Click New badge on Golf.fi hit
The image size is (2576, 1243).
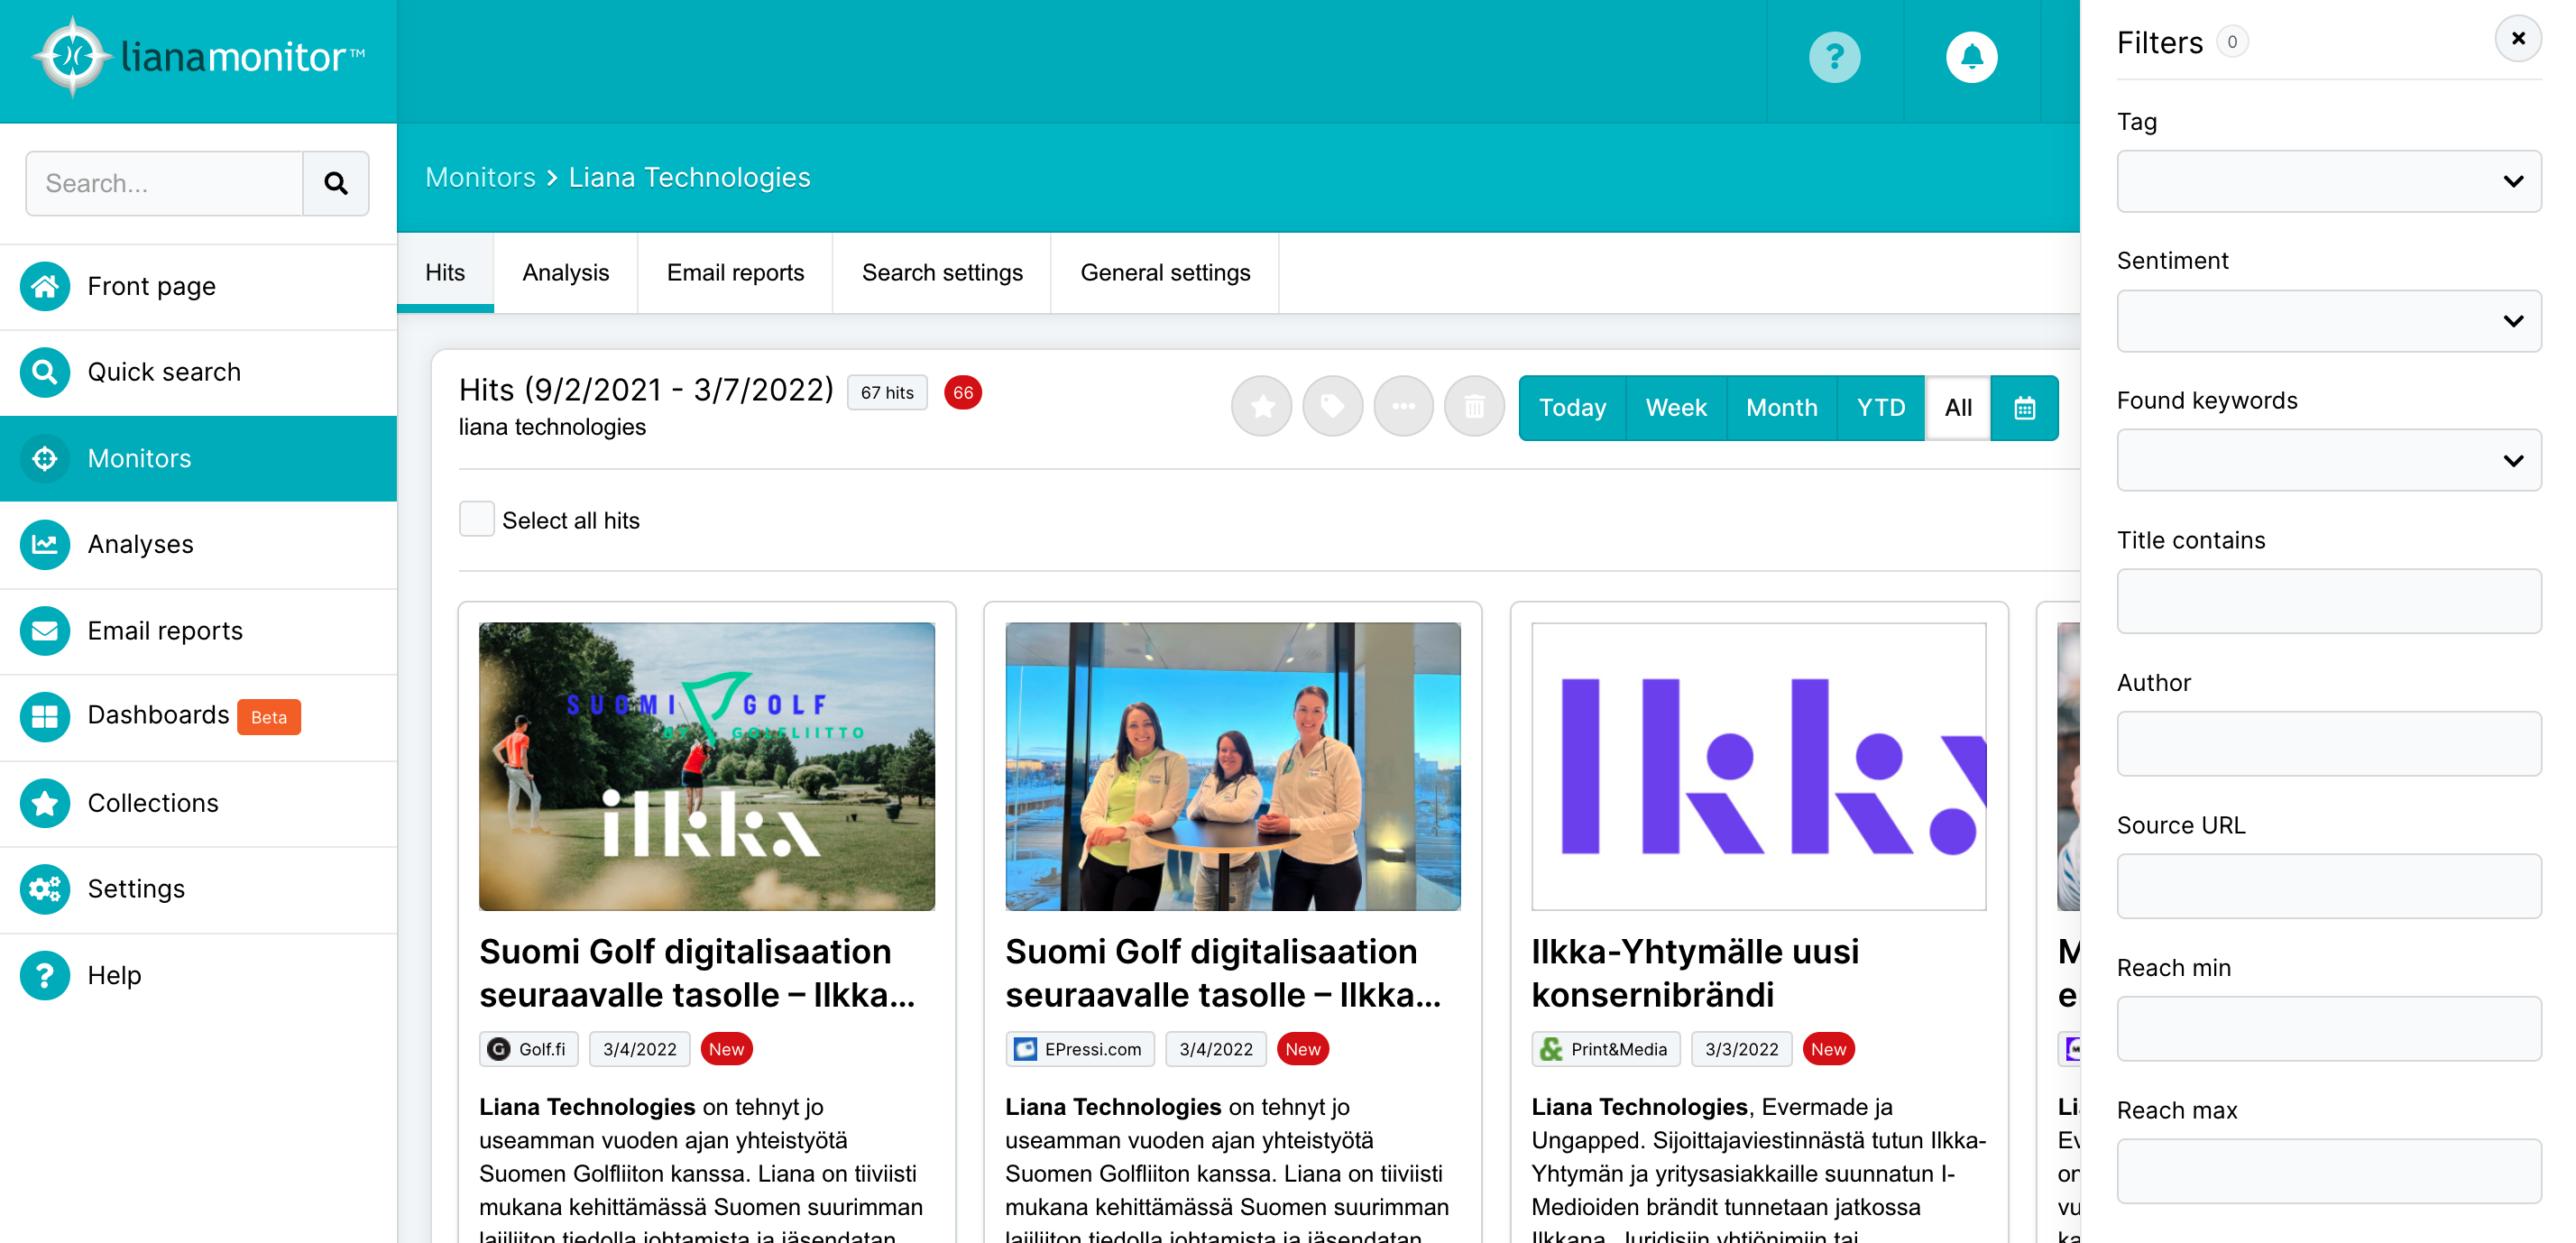pos(726,1049)
